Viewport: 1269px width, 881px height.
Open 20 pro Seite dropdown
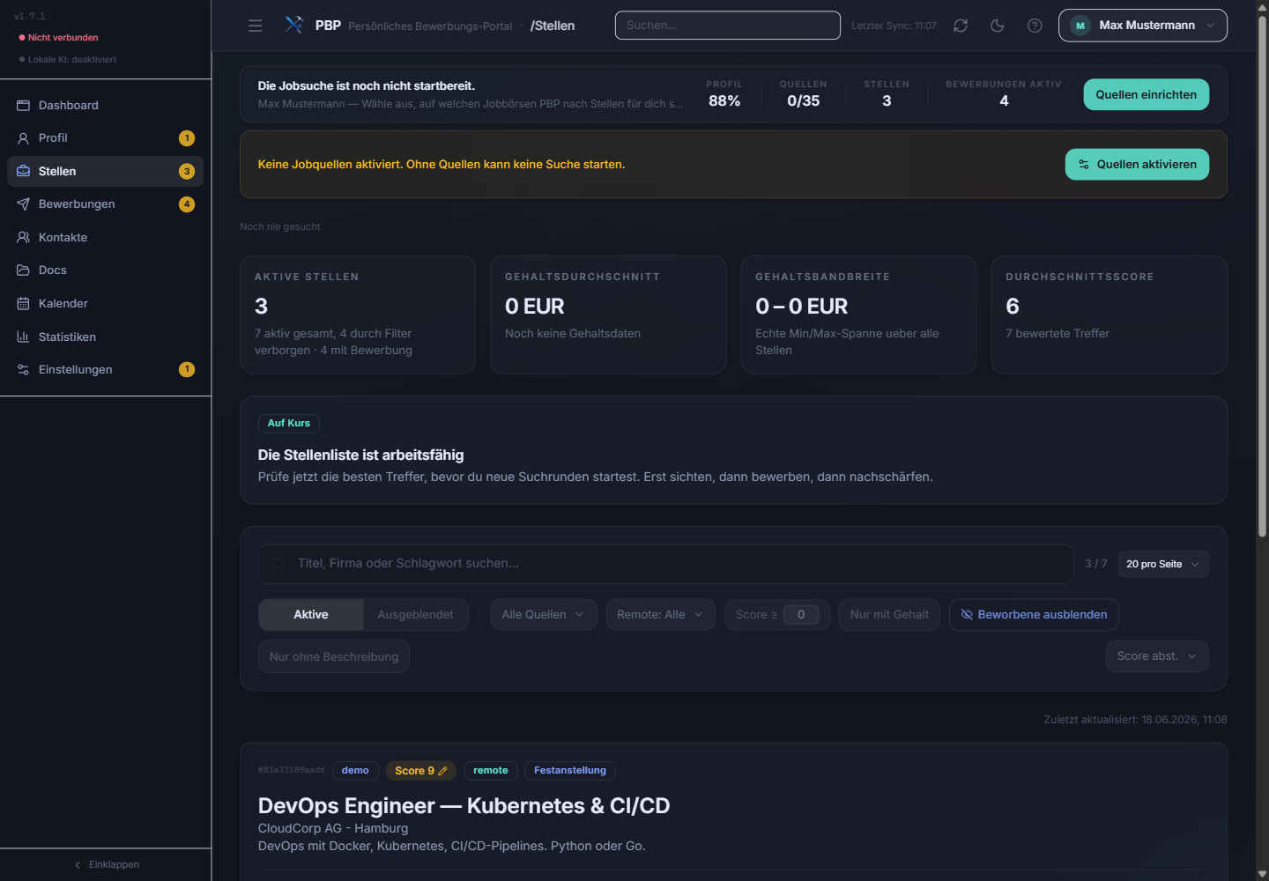click(x=1163, y=564)
